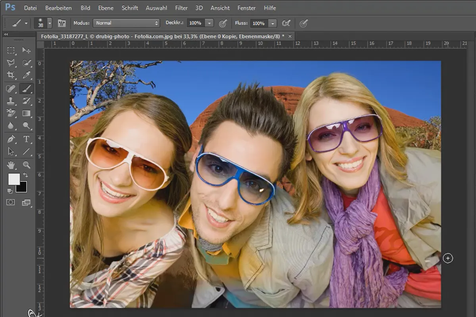Select the Crop tool
This screenshot has width=476, height=317.
(11, 75)
